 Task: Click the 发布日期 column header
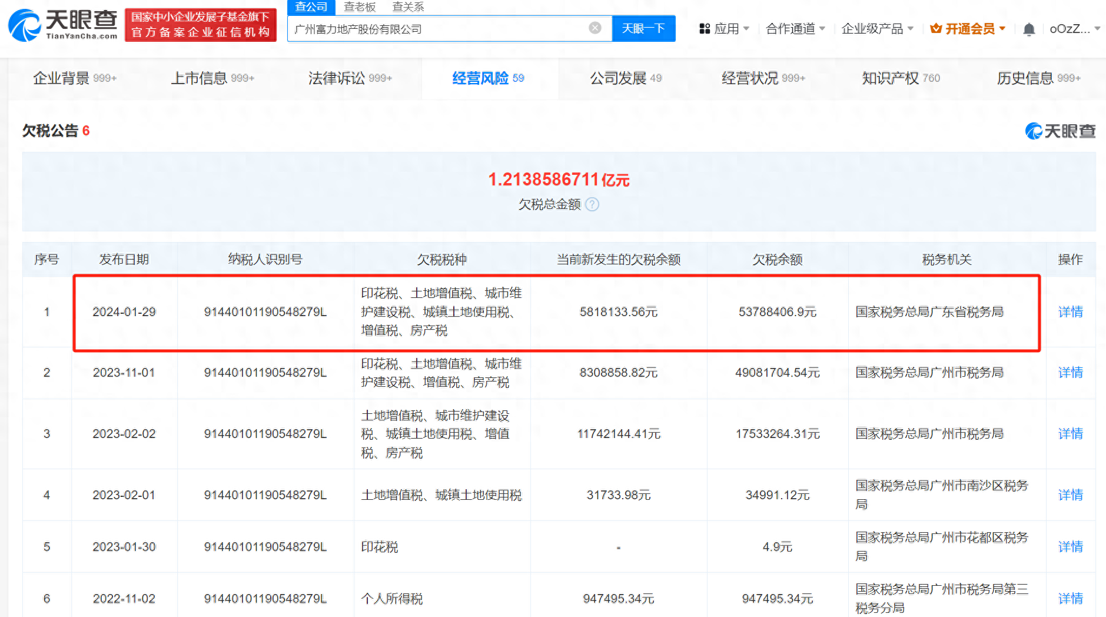coord(124,260)
